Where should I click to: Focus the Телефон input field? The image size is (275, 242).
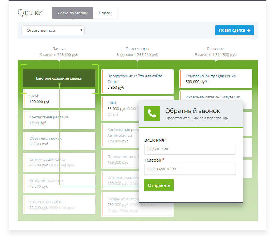(x=190, y=169)
